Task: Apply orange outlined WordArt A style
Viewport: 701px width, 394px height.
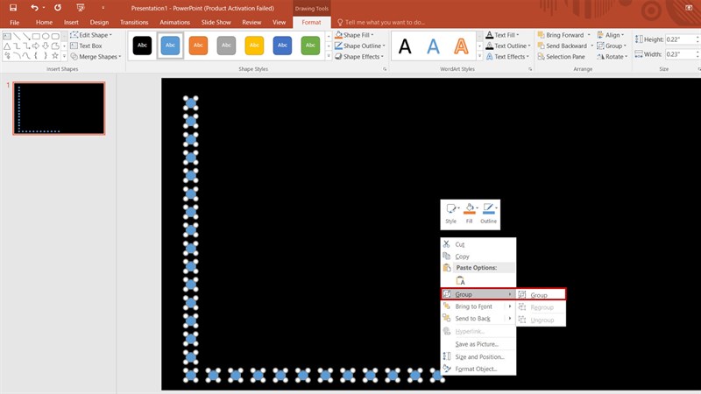Action: [x=461, y=46]
